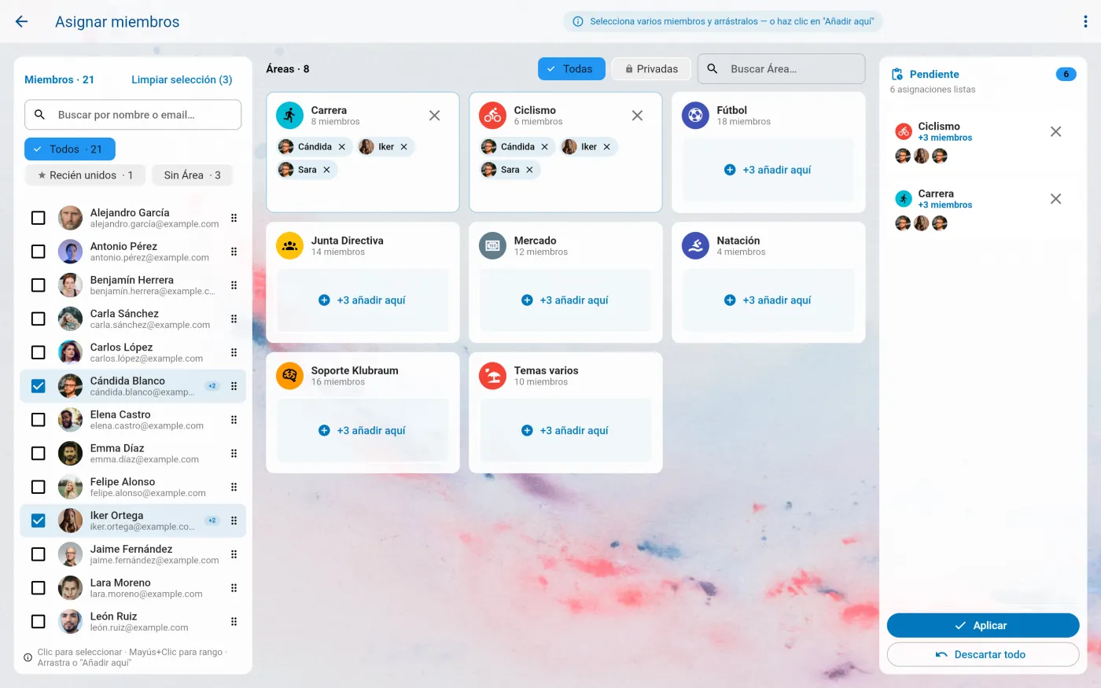This screenshot has height=688, width=1101.
Task: Click the Carrera running icon in areas grid
Action: [289, 116]
